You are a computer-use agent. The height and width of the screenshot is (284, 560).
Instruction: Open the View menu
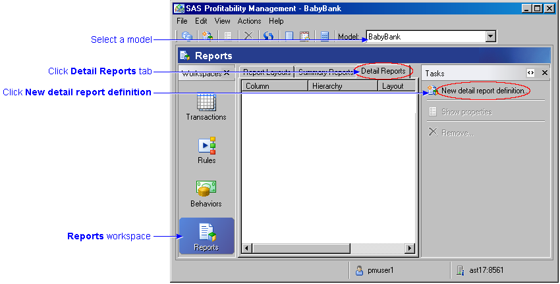(222, 21)
